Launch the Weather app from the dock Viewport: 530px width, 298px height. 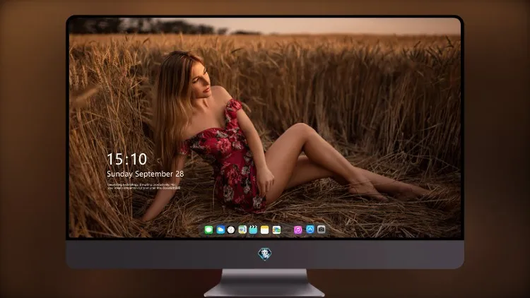[x=220, y=230]
